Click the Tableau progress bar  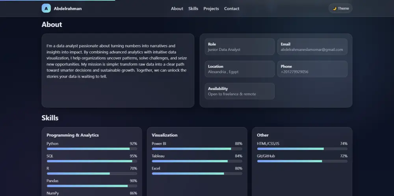[x=197, y=161]
